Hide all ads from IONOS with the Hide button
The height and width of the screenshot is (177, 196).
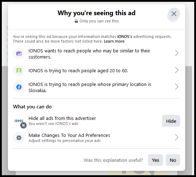point(171,121)
